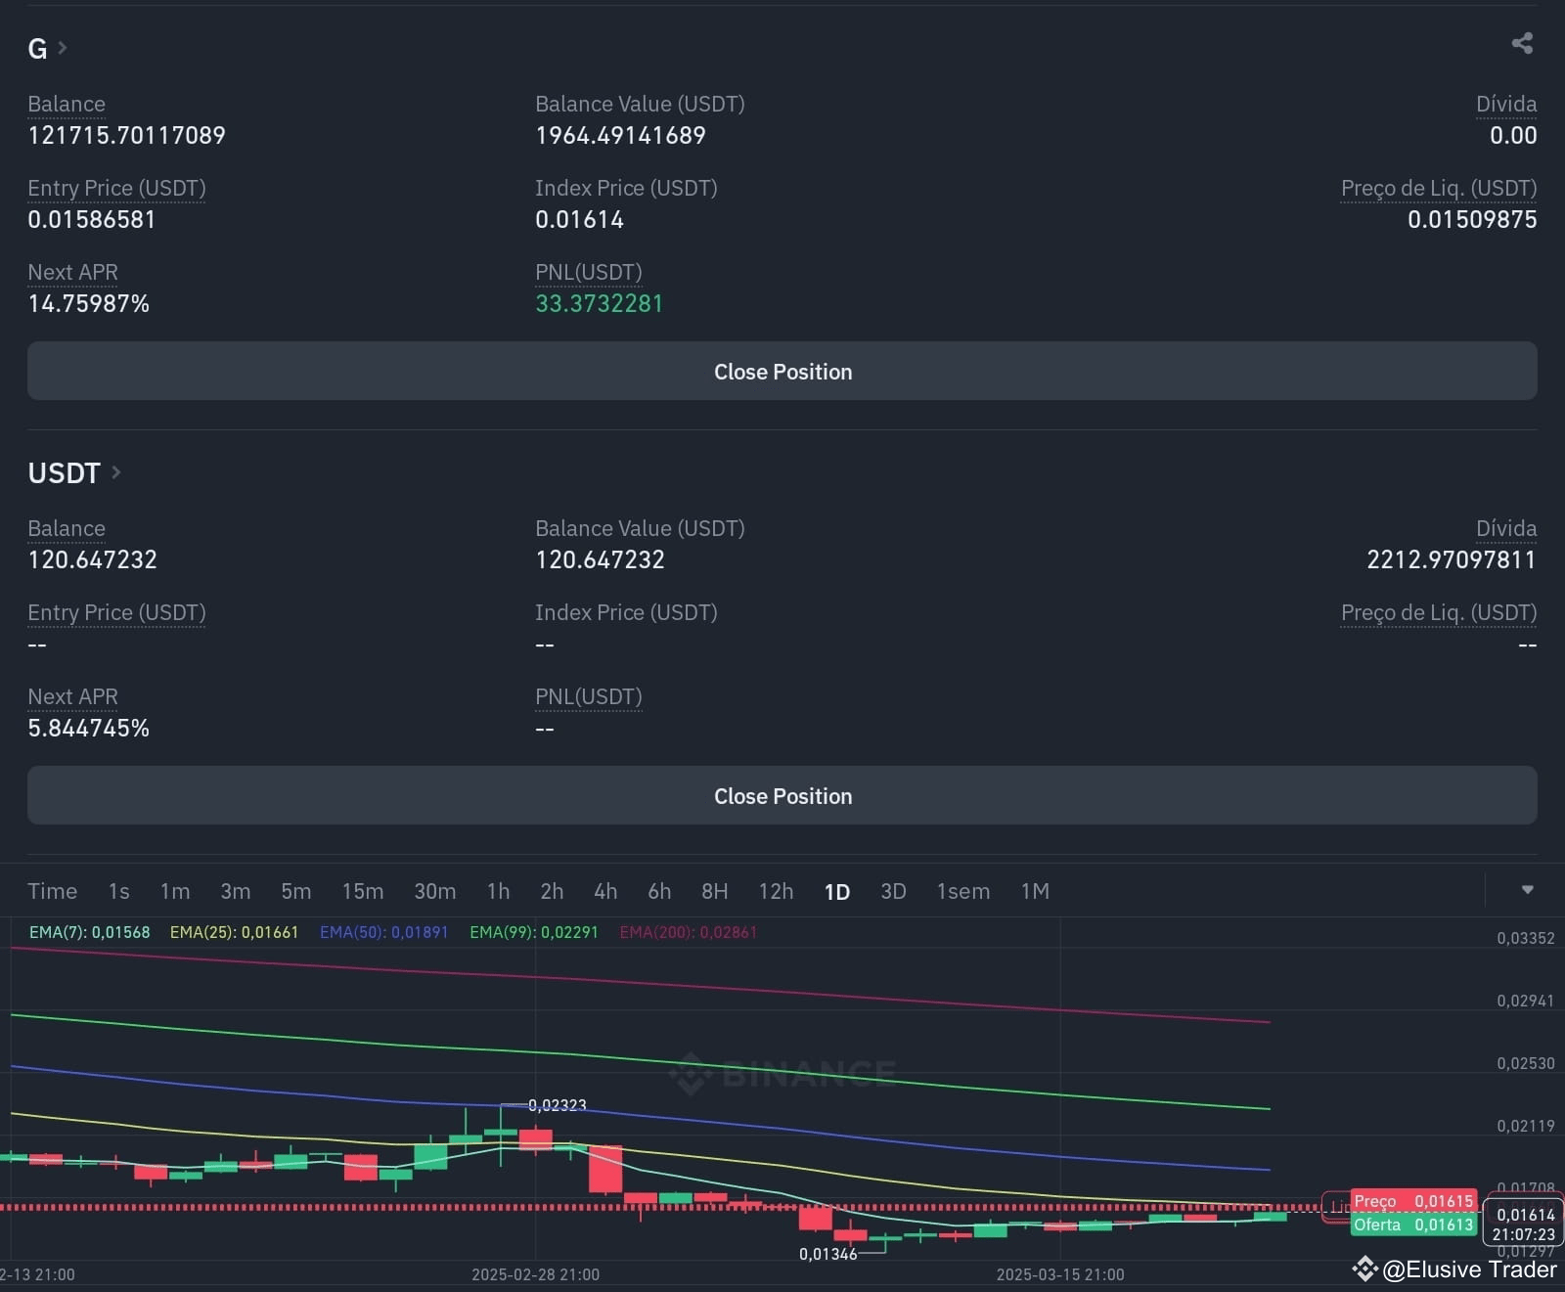Click the EMA(200) indicator label
This screenshot has height=1292, width=1565.
[688, 932]
